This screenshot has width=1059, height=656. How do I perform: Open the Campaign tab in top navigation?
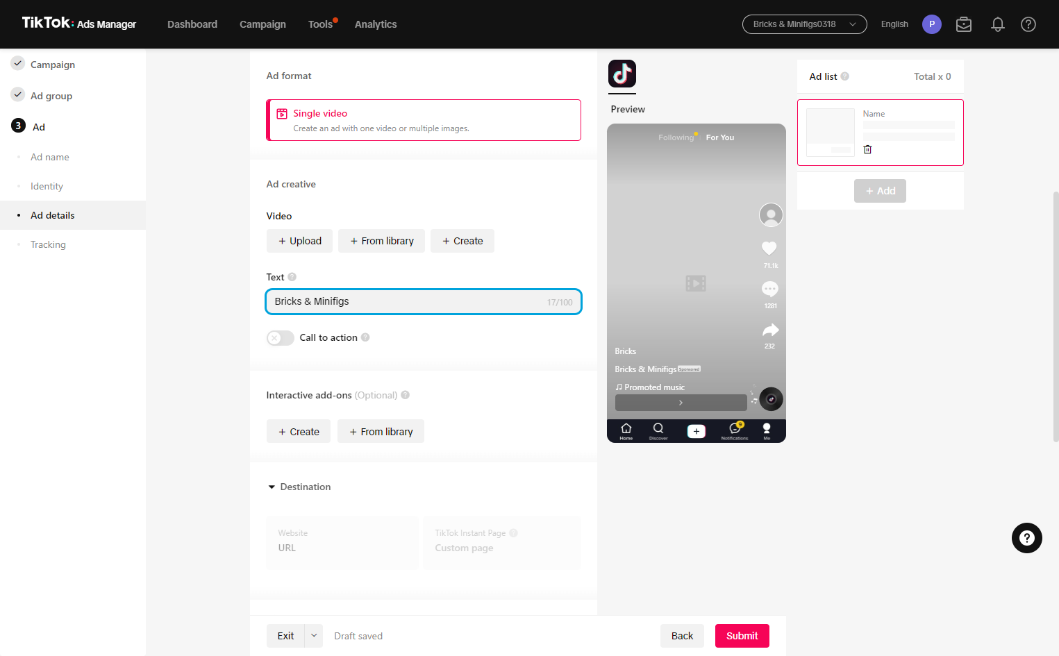pos(262,24)
